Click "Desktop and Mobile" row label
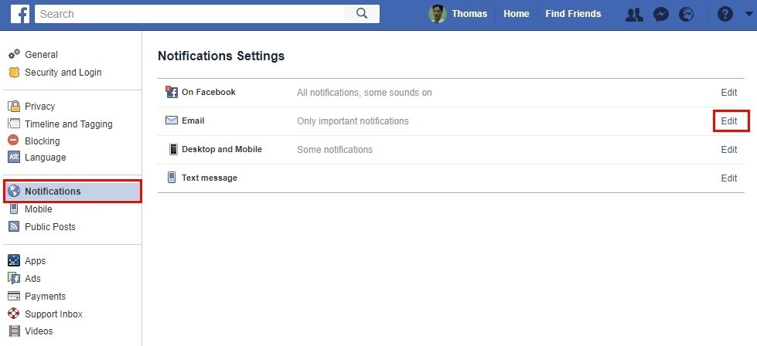The width and height of the screenshot is (757, 346). point(222,149)
